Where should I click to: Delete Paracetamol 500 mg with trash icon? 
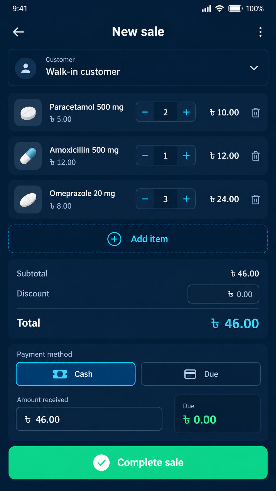tap(255, 112)
